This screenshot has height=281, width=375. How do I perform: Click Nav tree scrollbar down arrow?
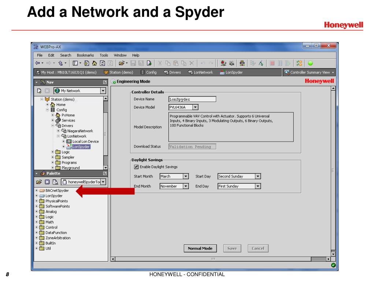click(x=105, y=168)
